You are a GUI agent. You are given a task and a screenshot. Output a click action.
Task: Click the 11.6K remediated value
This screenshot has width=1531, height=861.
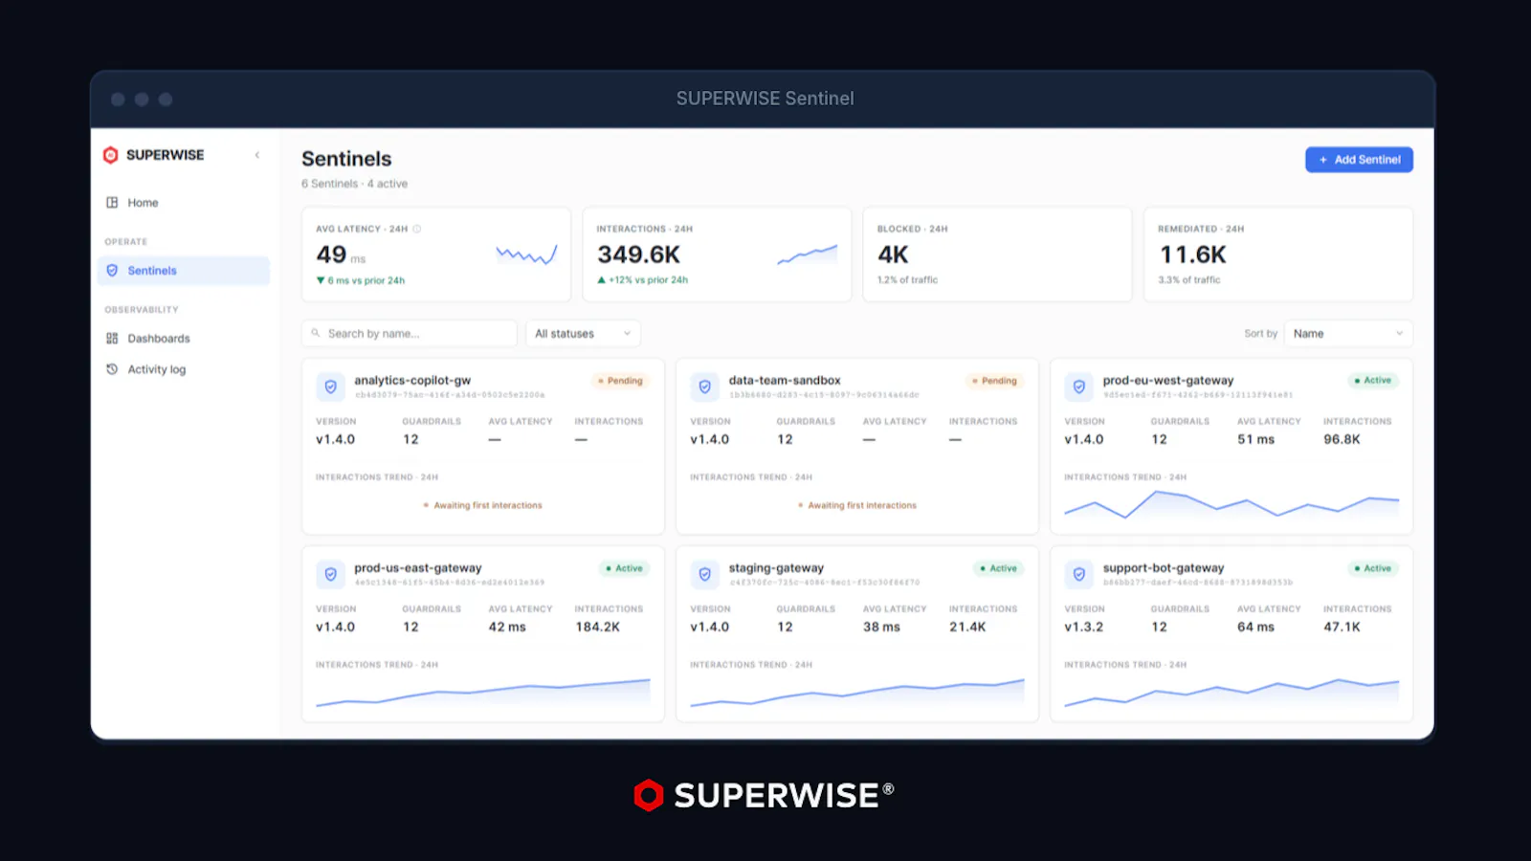(x=1193, y=254)
